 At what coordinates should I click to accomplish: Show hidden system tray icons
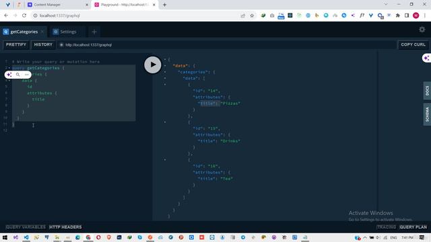click(365, 237)
